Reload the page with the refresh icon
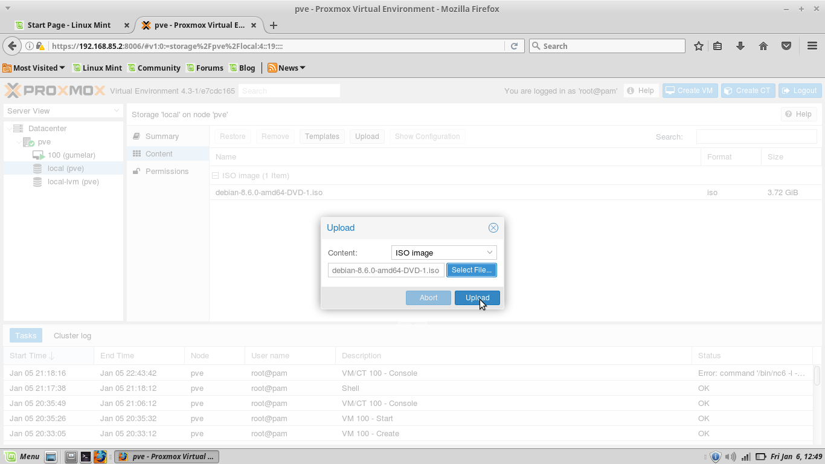 [514, 46]
